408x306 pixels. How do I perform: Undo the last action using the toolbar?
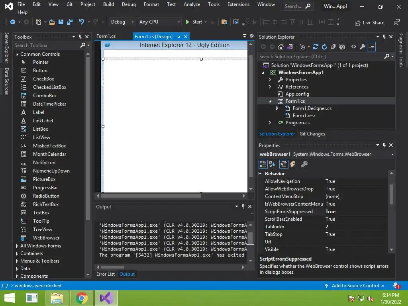[x=82, y=22]
